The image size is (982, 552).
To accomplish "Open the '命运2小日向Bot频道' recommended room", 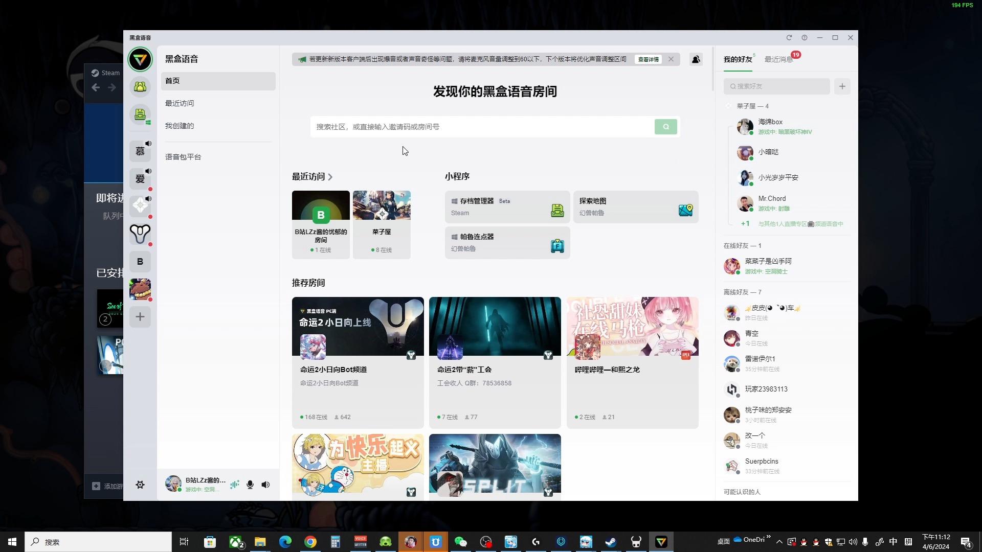I will coord(358,362).
